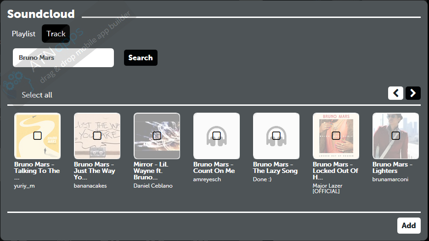Click title 'Bruno Mars - Count On Me'
The width and height of the screenshot is (429, 241).
tap(214, 167)
